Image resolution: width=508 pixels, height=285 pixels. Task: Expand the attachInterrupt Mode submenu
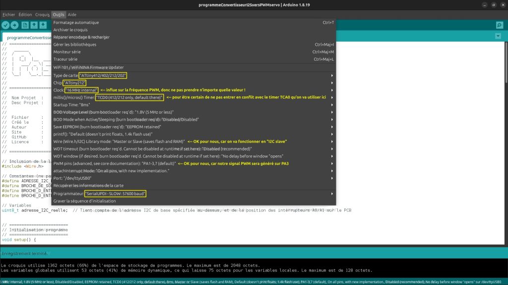click(x=193, y=171)
